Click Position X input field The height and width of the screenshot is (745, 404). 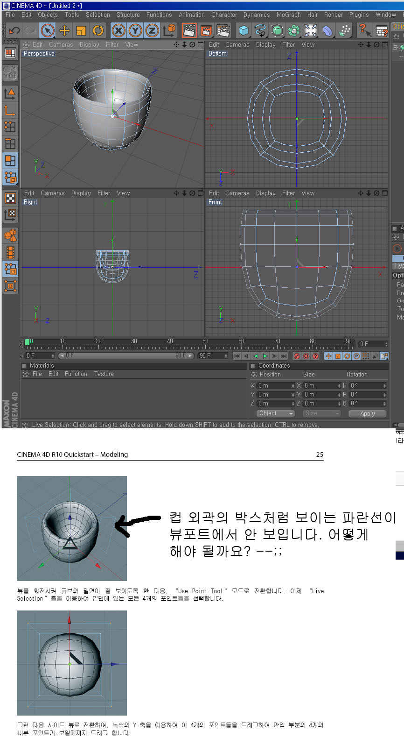click(276, 386)
